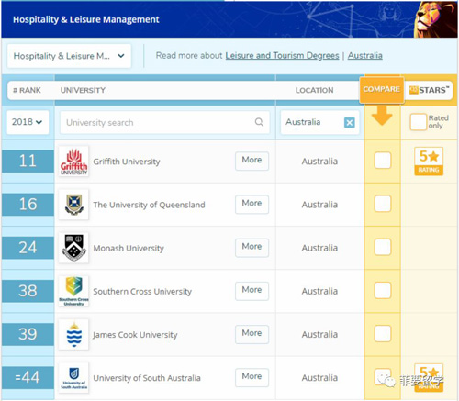
Task: Select the STARS column tab
Action: 429,90
